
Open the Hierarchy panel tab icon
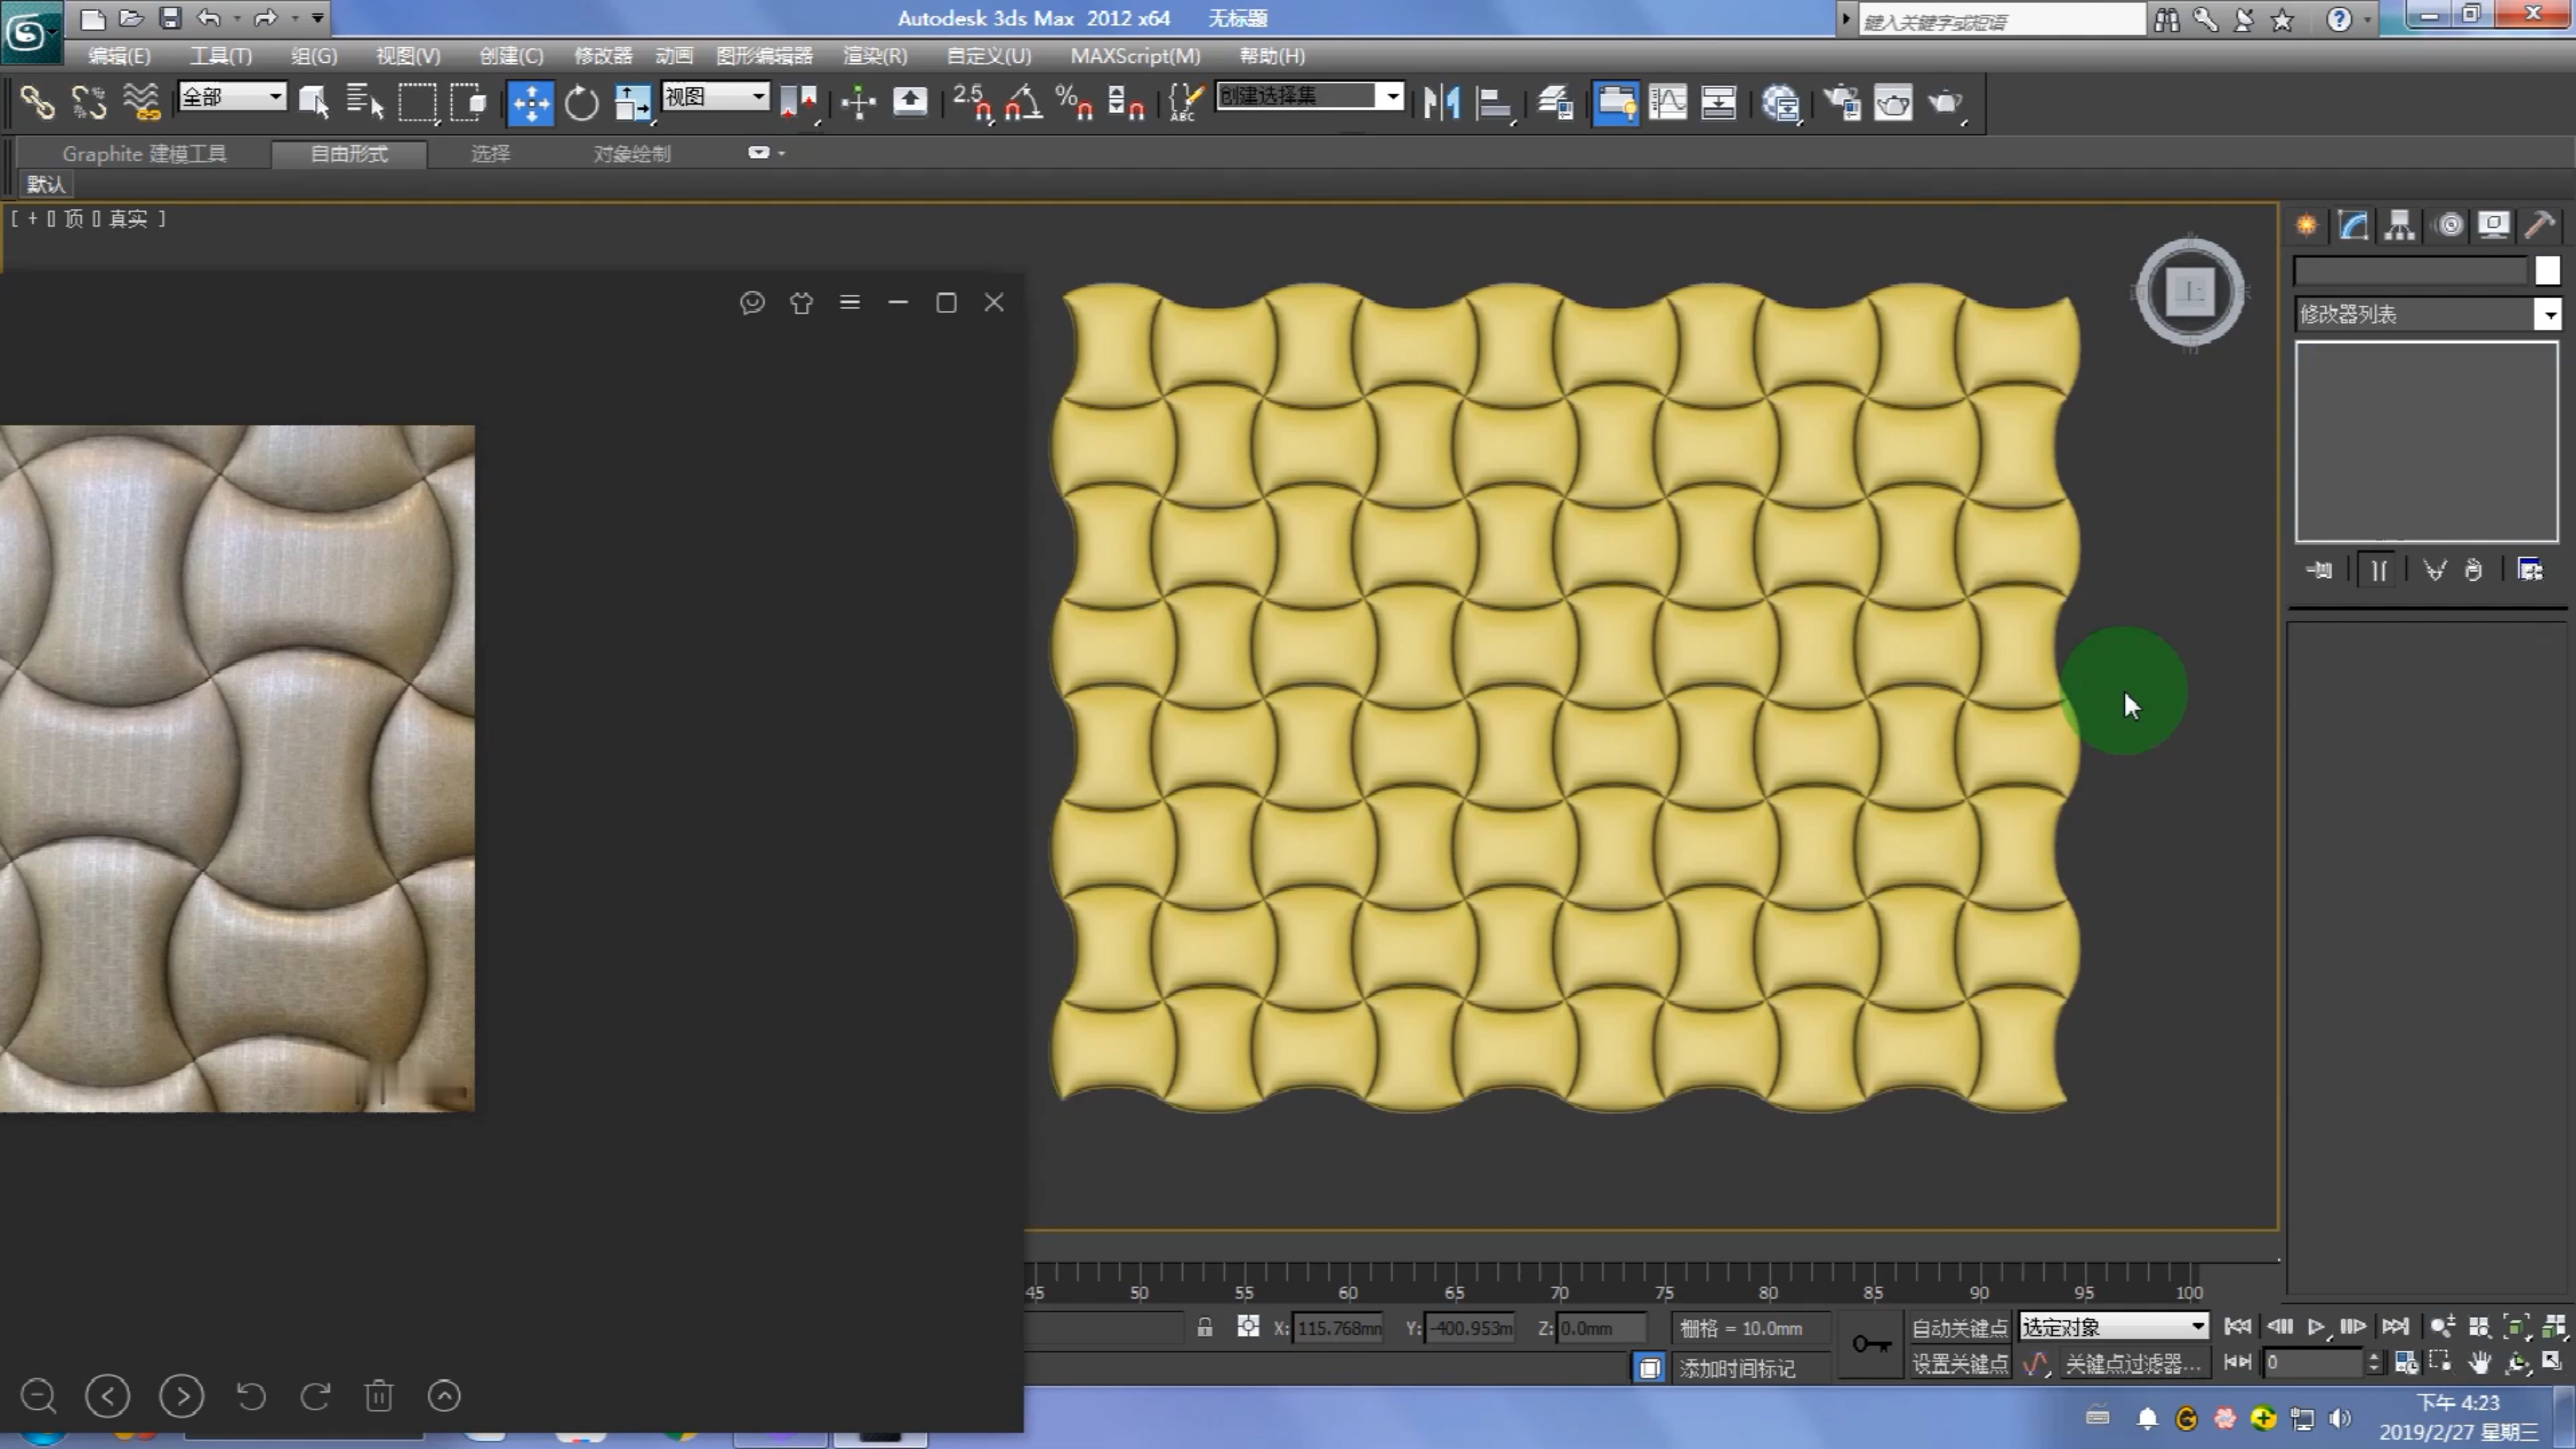click(x=2399, y=225)
